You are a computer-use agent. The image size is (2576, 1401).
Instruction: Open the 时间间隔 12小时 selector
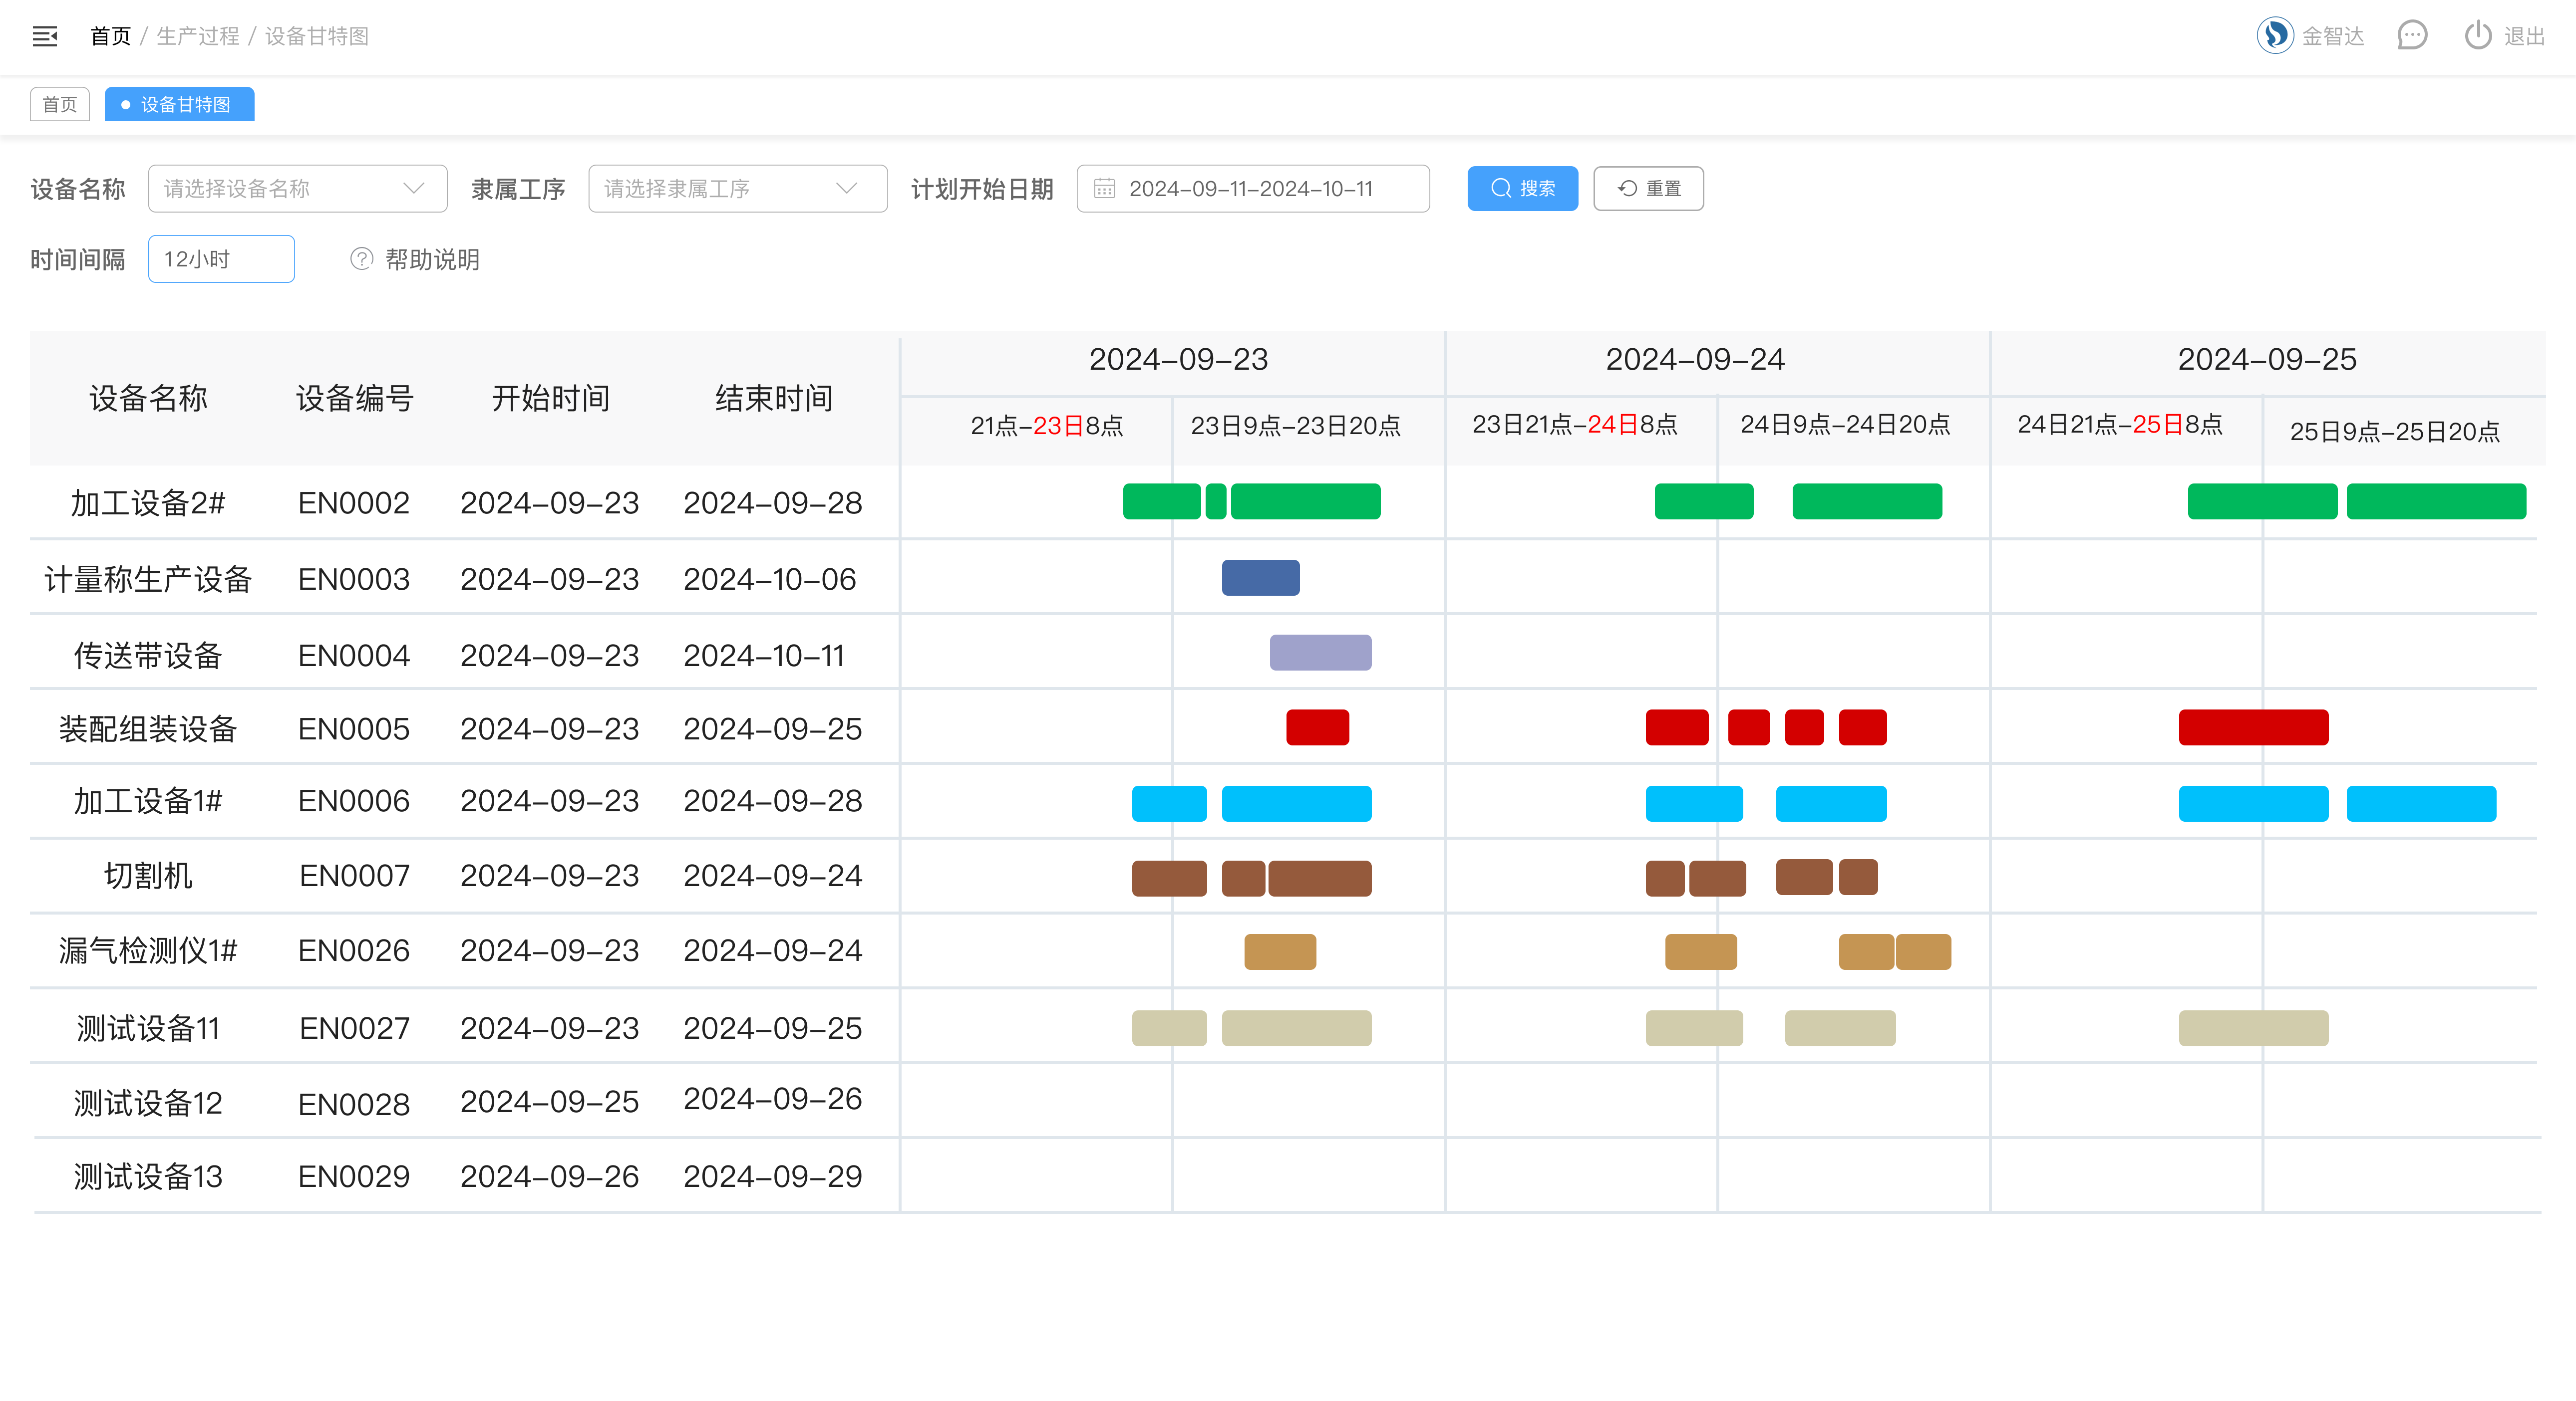(221, 260)
